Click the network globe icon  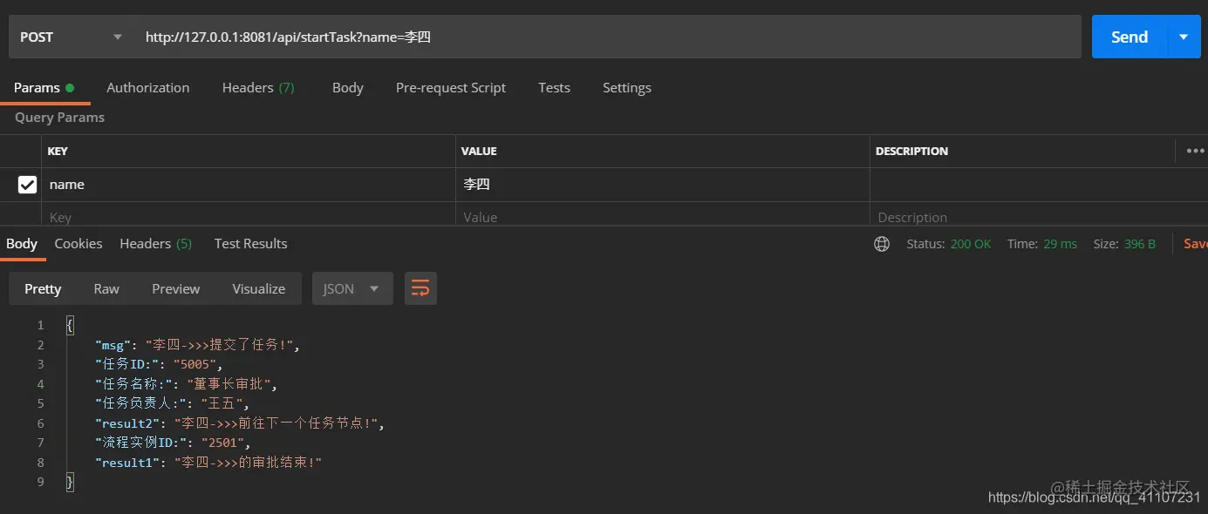pyautogui.click(x=882, y=244)
